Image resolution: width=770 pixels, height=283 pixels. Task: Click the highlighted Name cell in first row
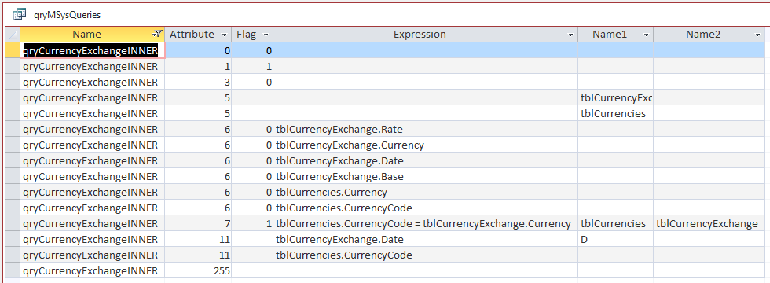(x=93, y=50)
